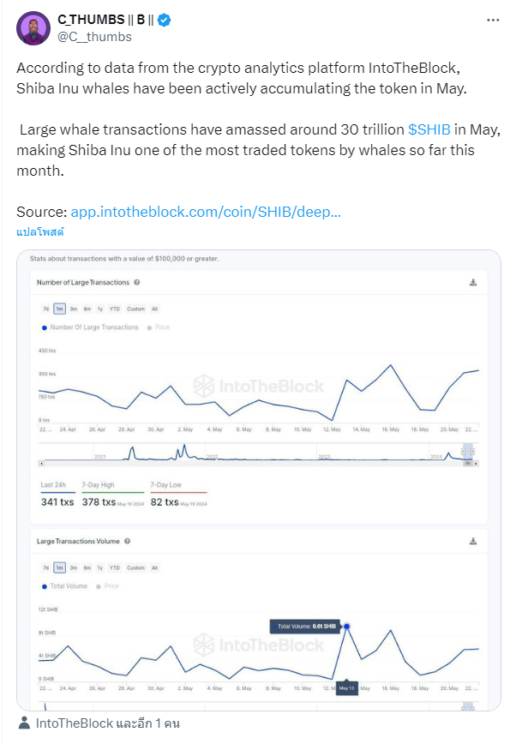Viewport: 510px width, 744px height.
Task: Toggle Price legend in the volume chart
Action: point(108,586)
